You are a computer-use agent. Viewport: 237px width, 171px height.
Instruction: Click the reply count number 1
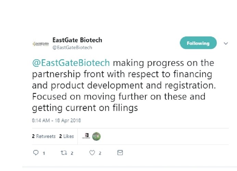44,154
